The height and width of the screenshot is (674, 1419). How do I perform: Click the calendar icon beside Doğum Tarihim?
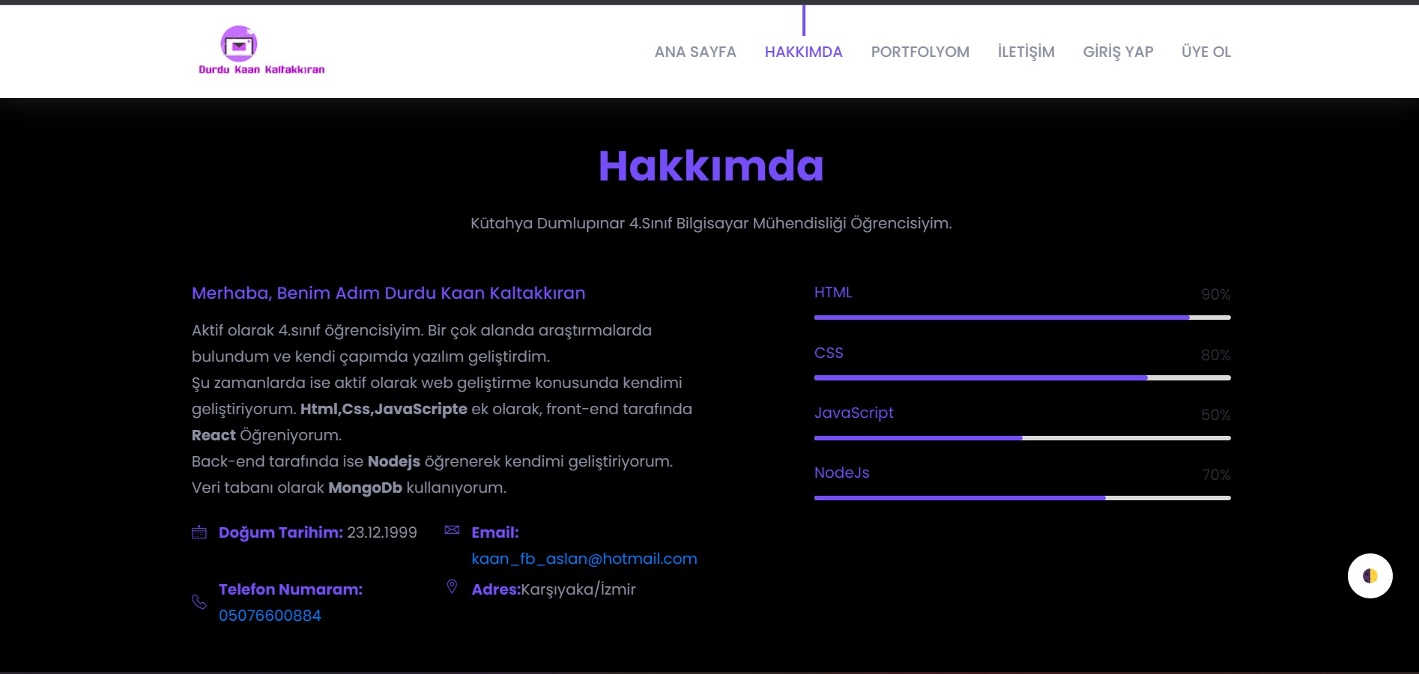point(199,532)
